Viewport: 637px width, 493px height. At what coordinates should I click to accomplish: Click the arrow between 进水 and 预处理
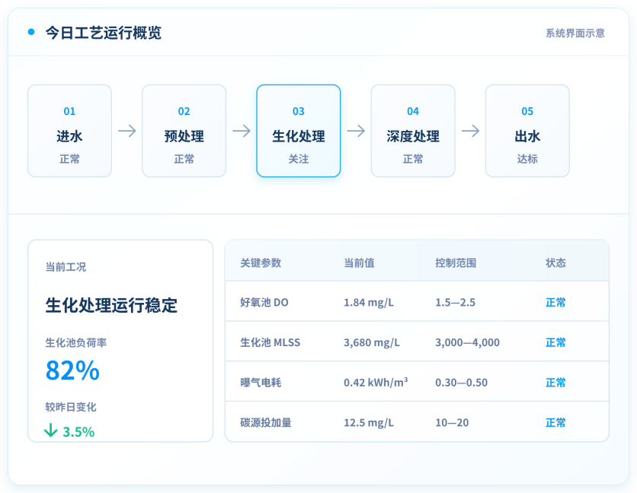tap(127, 131)
